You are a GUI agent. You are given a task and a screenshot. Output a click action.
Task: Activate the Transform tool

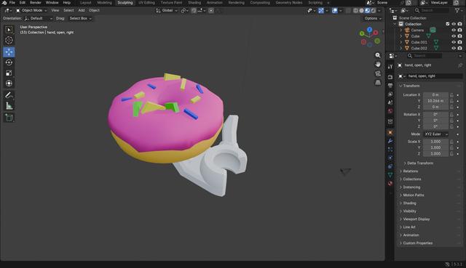pyautogui.click(x=9, y=84)
